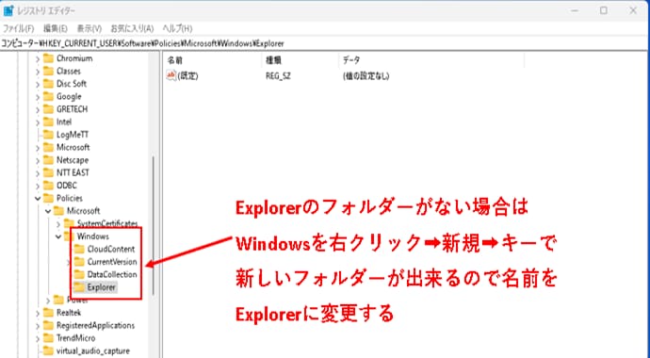The width and height of the screenshot is (650, 358).
Task: Collapse the Windows key
Action: click(x=58, y=236)
